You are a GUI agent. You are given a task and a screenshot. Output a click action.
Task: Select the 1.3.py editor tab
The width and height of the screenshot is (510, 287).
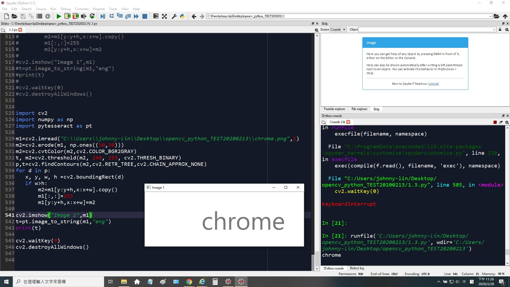(13, 30)
